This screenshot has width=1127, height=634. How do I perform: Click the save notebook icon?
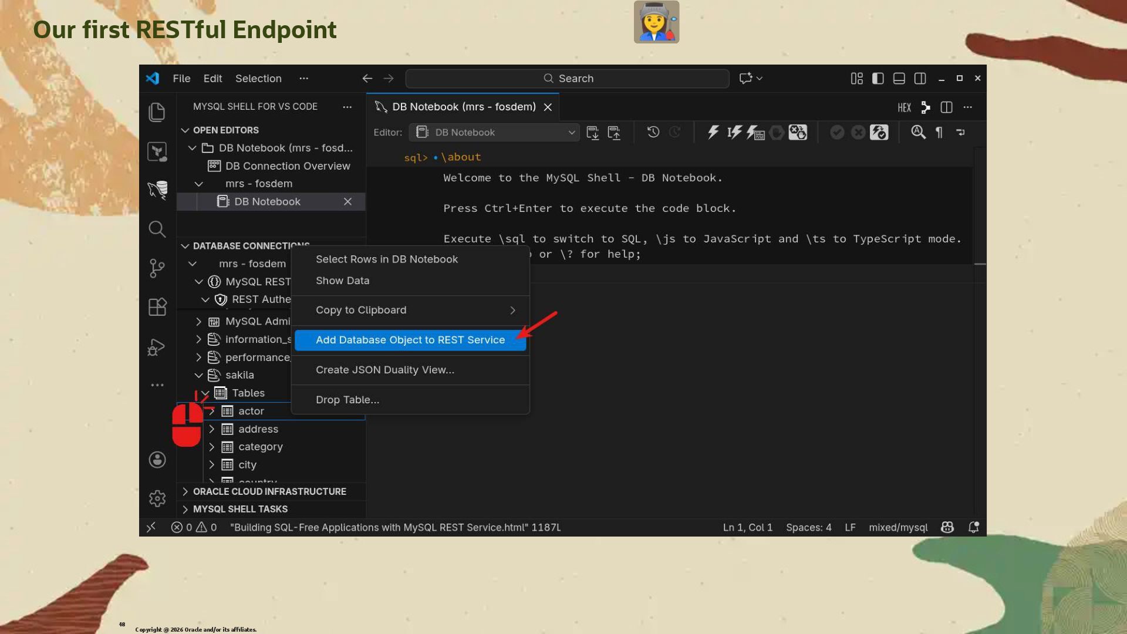pyautogui.click(x=593, y=133)
